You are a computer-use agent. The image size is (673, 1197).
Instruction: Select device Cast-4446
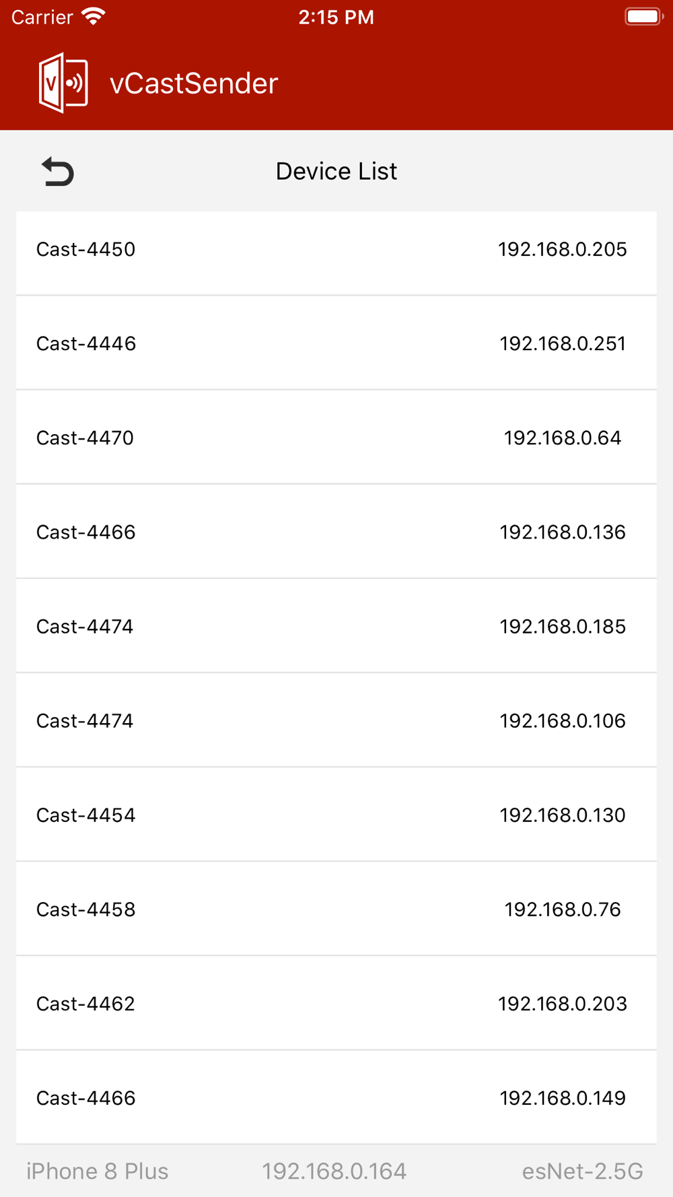pyautogui.click(x=336, y=343)
